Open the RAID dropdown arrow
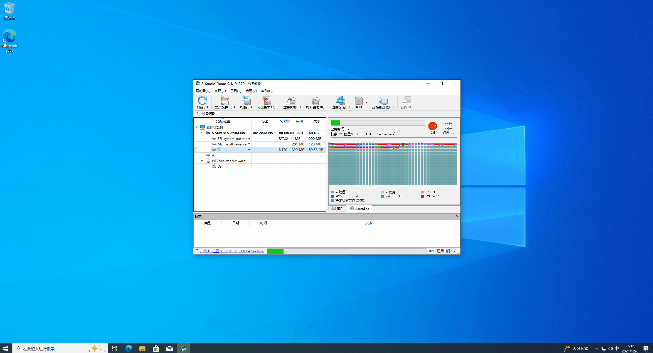 click(x=366, y=102)
